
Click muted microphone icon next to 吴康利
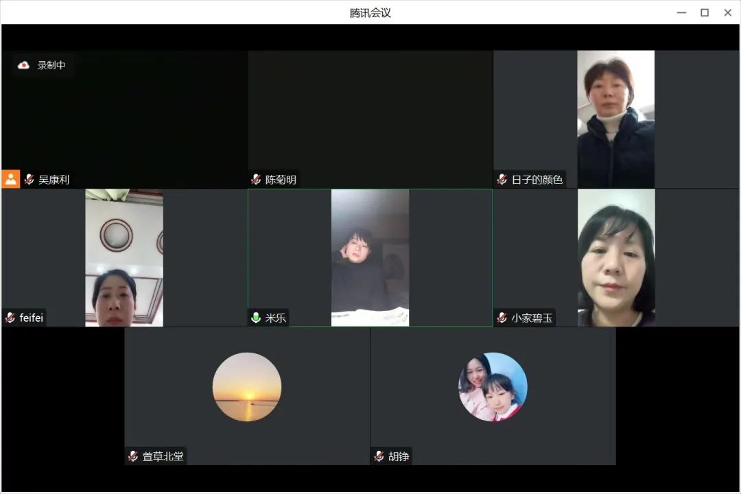(30, 180)
